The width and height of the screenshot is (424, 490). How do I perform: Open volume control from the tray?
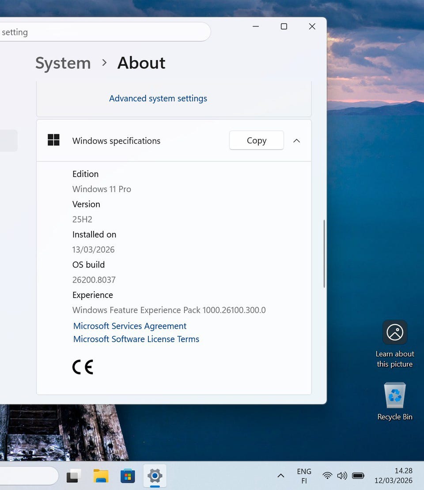(x=342, y=476)
